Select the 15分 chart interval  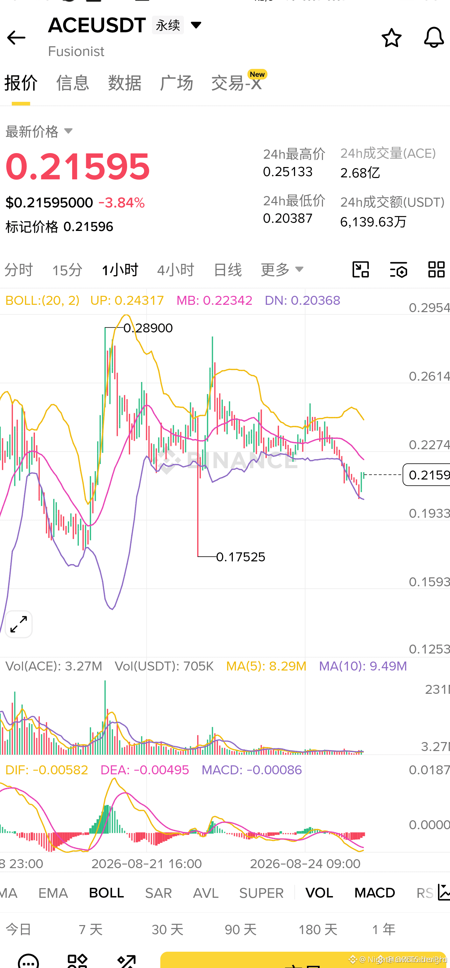click(x=67, y=270)
